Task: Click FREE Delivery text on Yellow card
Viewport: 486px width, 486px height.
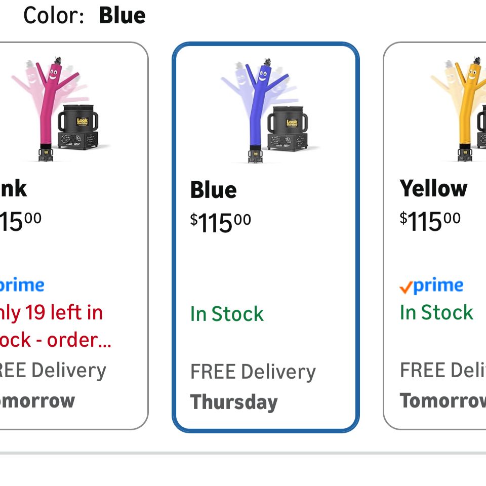Action: tap(442, 370)
